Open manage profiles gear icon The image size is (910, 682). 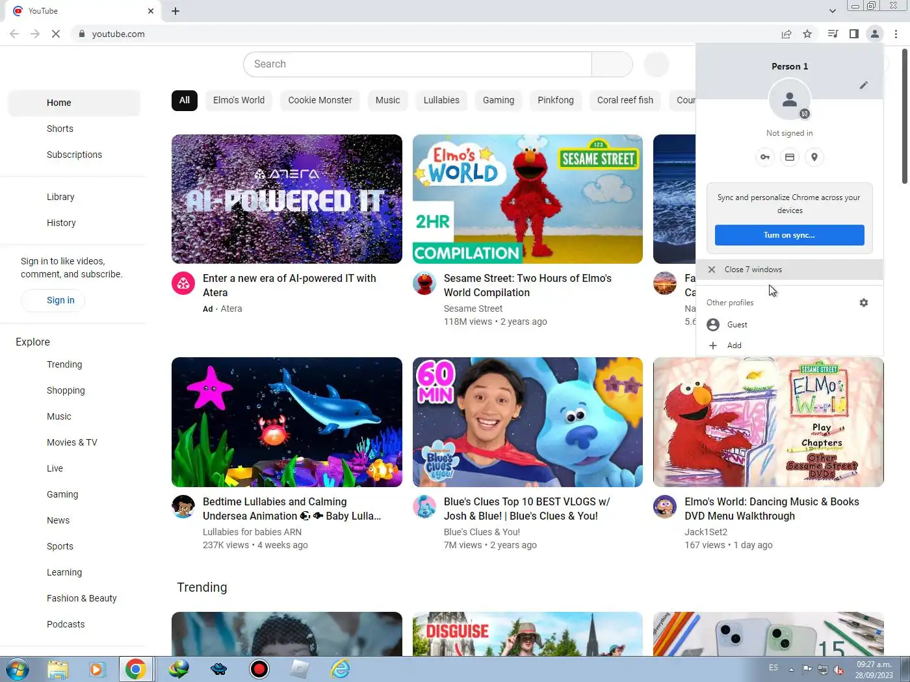click(864, 303)
